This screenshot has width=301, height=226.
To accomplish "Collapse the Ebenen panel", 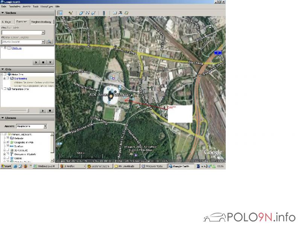I will point(3,118).
